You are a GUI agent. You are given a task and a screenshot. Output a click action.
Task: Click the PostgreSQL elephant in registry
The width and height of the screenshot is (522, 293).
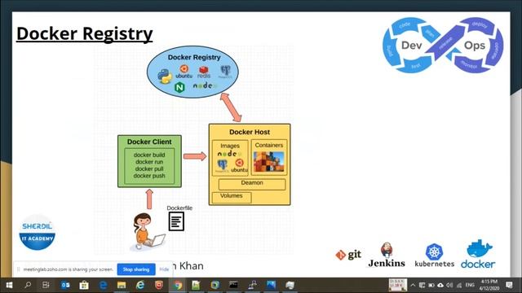click(x=225, y=72)
